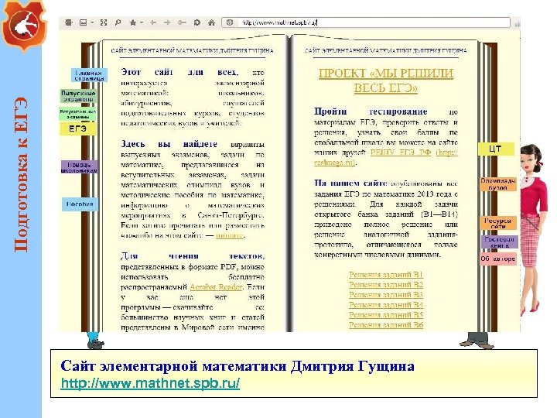The image size is (557, 418).
Task: Click the 'пишите' link on the left page
Action: (230, 235)
